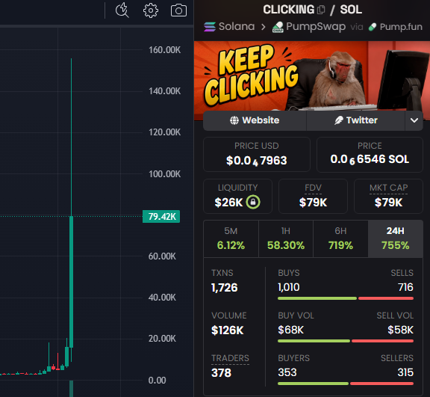Click the buys versus sells ratio bar
Screen dimensions: 430x397
click(346, 298)
